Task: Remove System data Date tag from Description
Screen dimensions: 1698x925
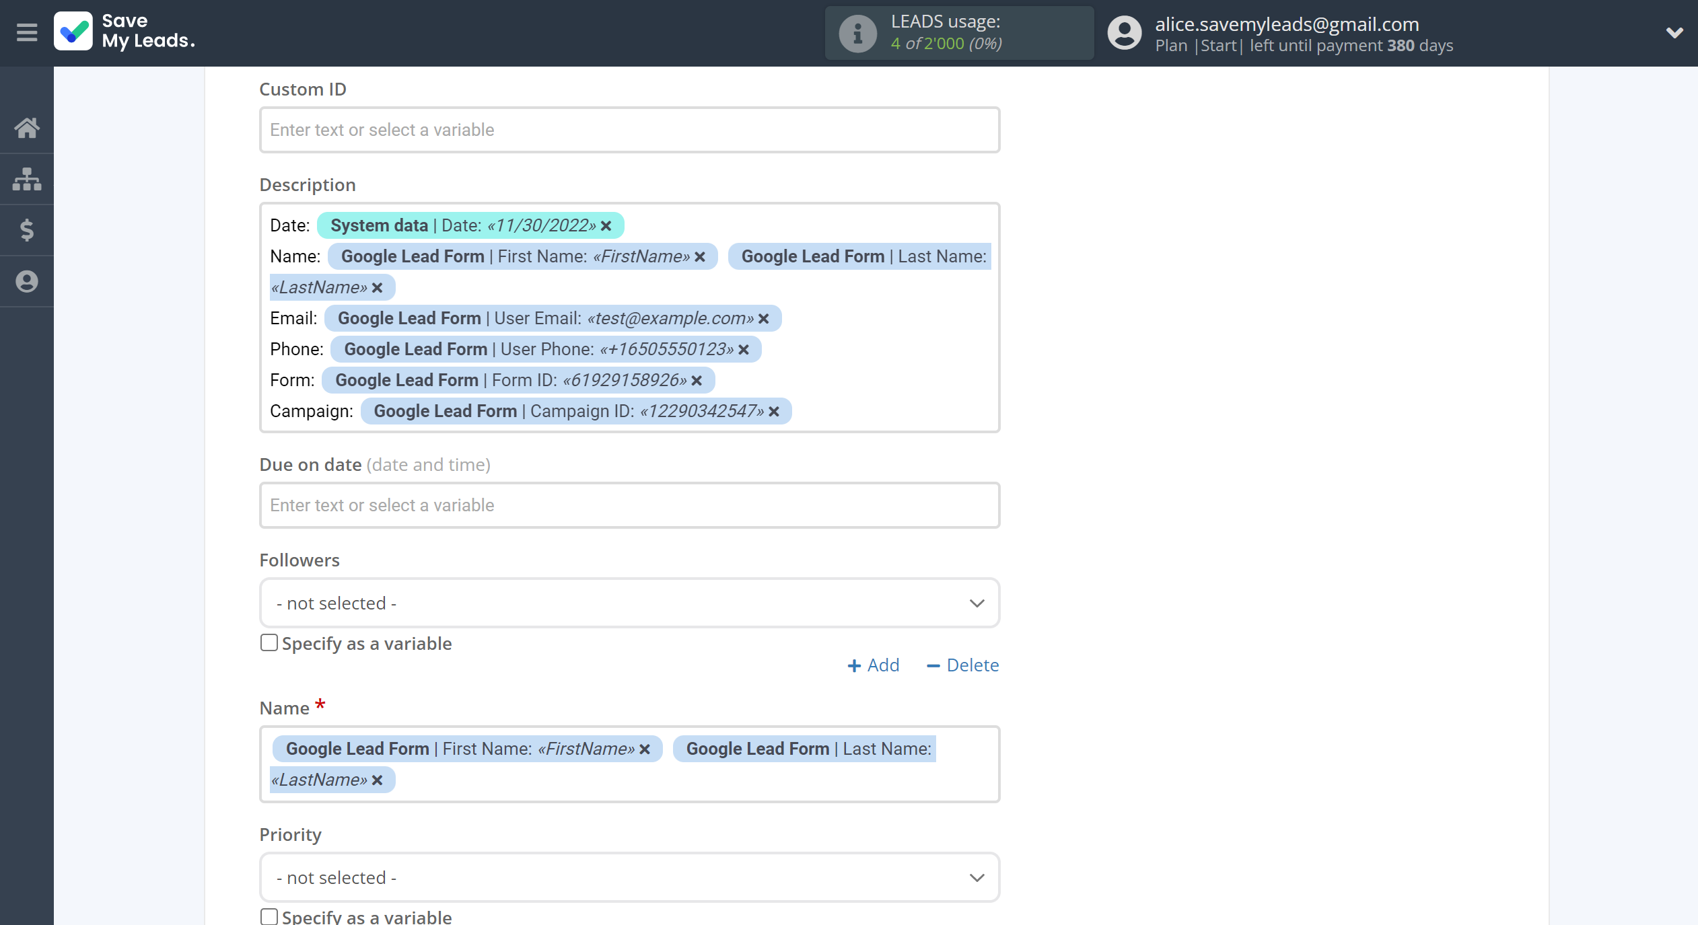Action: (606, 225)
